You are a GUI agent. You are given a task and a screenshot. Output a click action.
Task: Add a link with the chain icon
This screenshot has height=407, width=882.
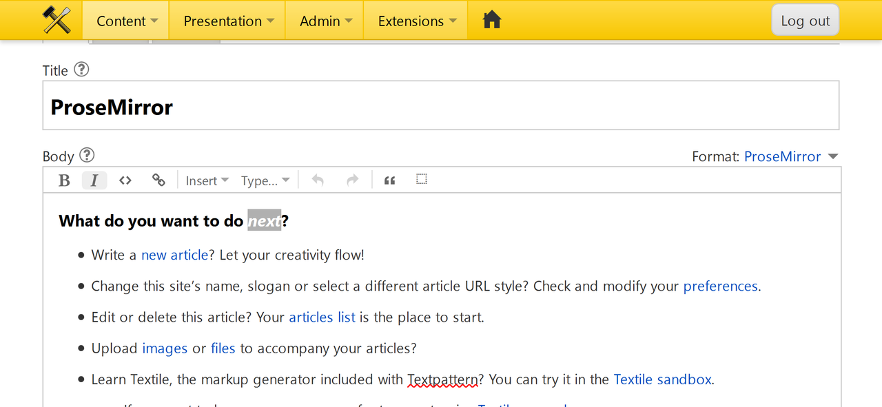click(x=158, y=180)
